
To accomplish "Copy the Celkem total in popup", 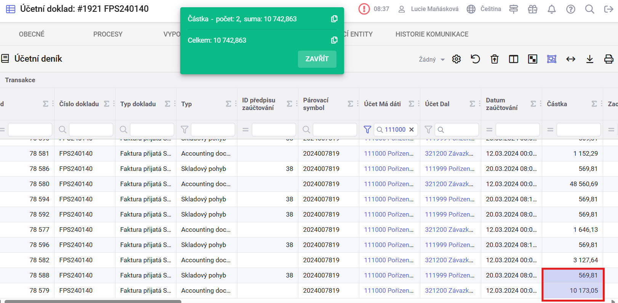I will tap(334, 40).
